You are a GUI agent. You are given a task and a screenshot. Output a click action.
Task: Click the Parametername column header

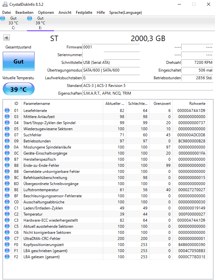[x=62, y=104]
